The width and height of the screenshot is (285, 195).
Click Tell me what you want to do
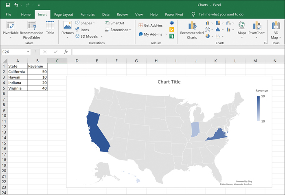tap(221, 14)
